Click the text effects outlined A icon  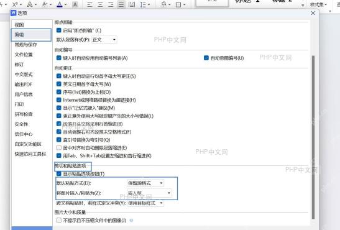tap(30, 4)
